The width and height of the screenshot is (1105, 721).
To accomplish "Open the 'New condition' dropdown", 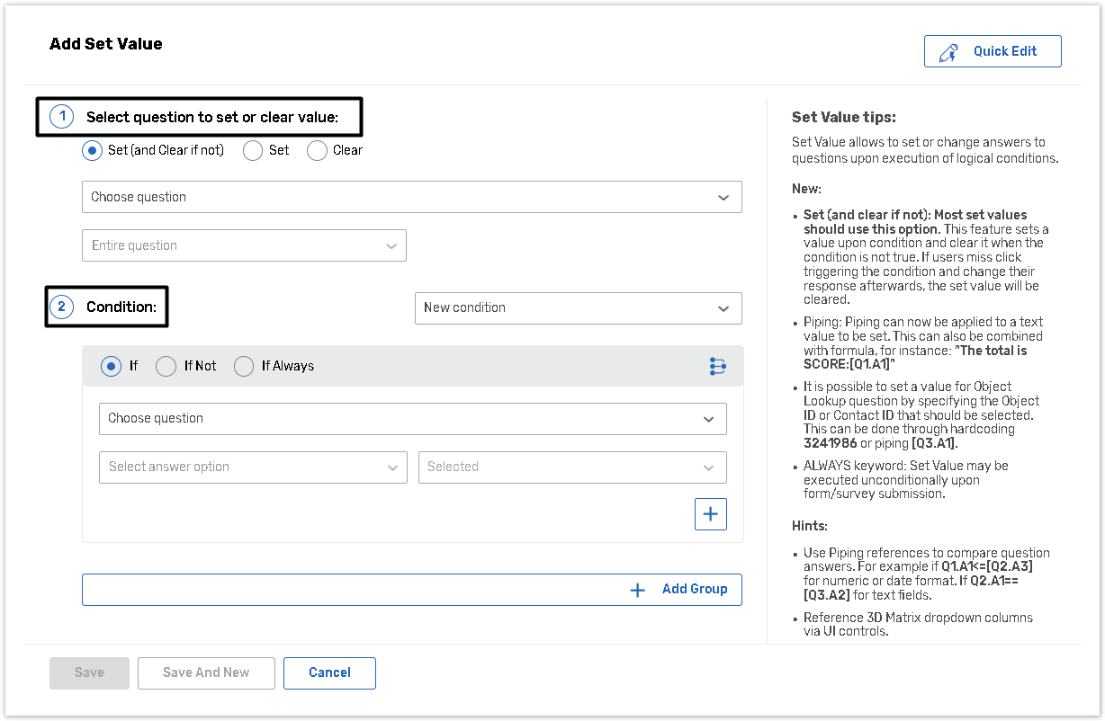I will point(578,308).
